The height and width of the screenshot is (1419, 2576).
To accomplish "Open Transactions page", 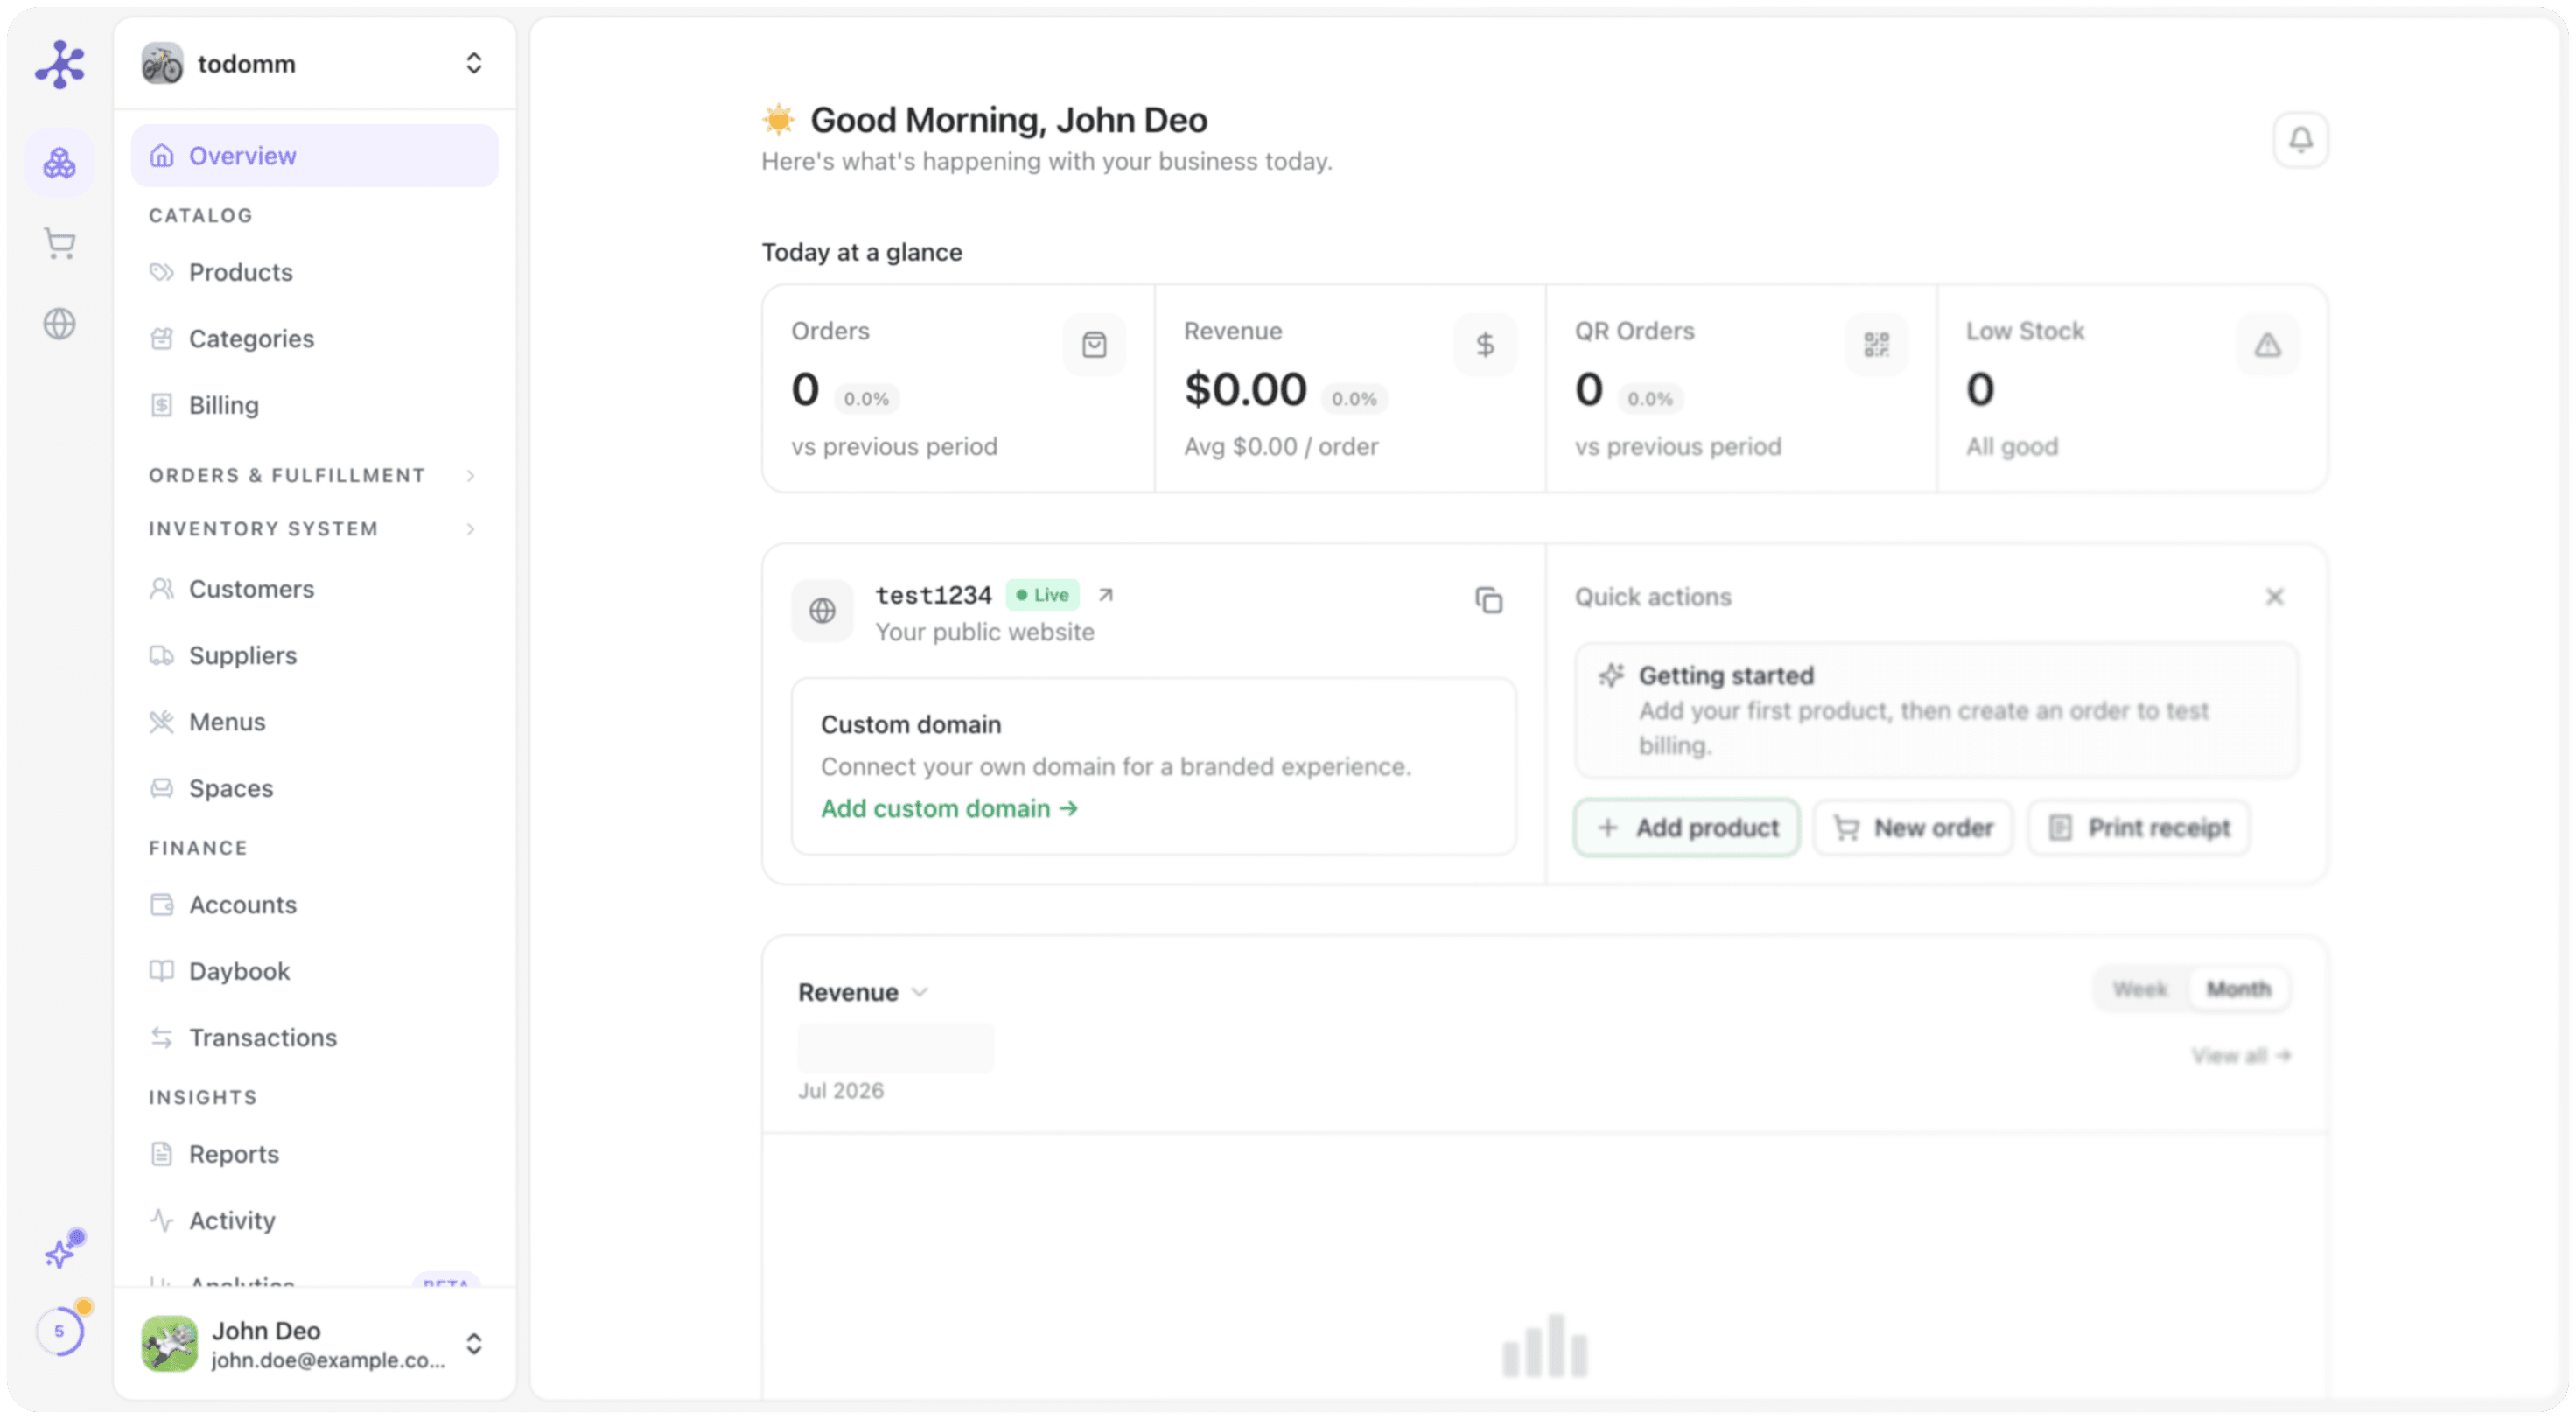I will 314,1038.
